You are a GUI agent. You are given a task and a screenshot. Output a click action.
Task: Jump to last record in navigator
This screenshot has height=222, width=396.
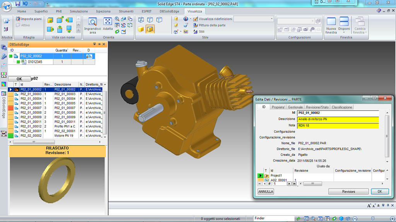294,184
